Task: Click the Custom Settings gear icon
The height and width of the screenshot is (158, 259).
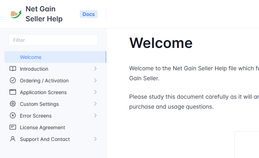Action: (13, 104)
